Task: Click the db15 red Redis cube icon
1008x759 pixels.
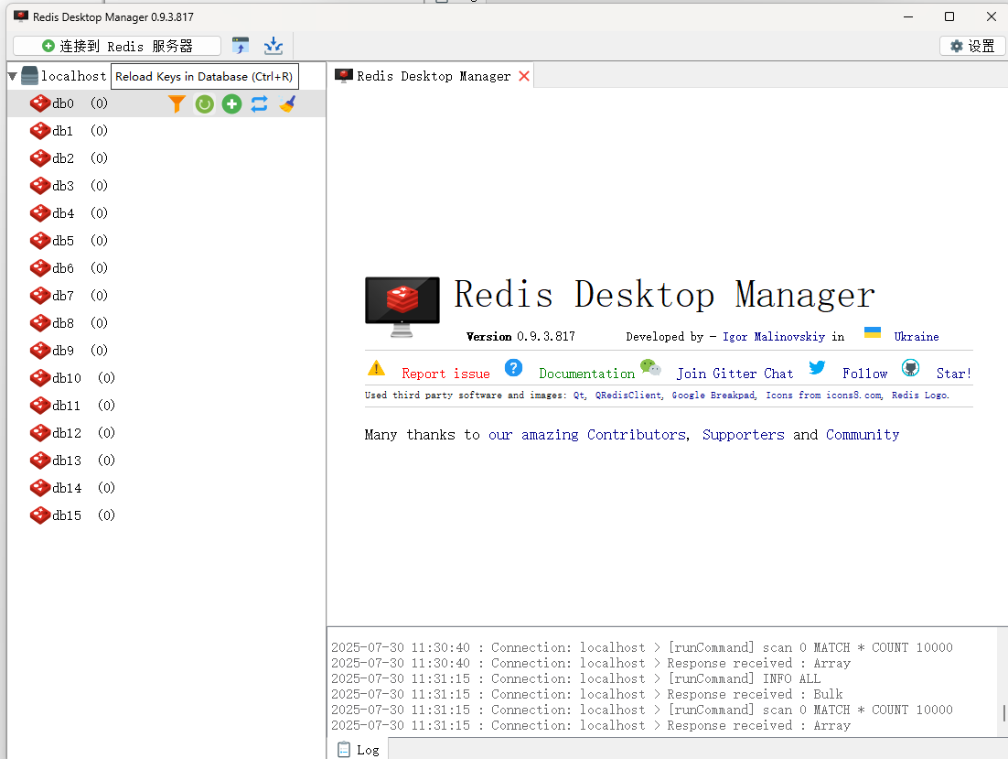Action: [40, 515]
